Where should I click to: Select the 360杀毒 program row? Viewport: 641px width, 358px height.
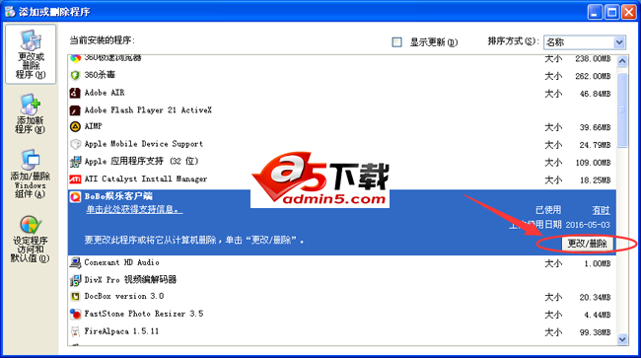tap(342, 75)
